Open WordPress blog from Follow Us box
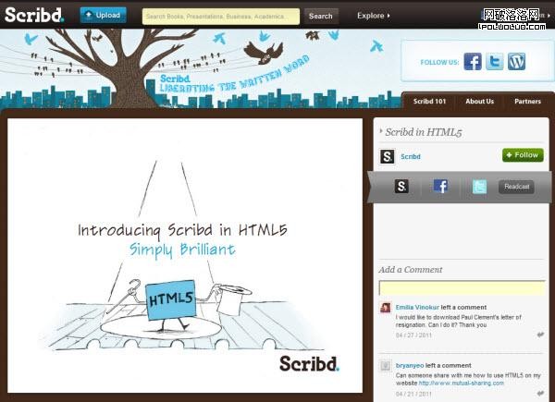The height and width of the screenshot is (402, 555). 517,62
